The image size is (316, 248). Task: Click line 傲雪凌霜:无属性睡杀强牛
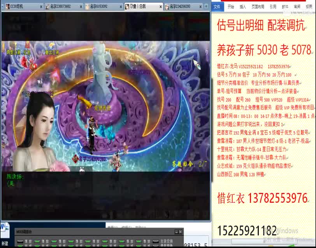251,158
